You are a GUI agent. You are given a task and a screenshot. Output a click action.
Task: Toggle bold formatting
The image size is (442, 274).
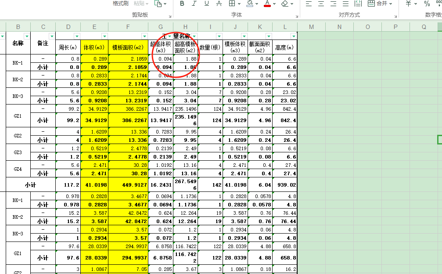(x=182, y=4)
